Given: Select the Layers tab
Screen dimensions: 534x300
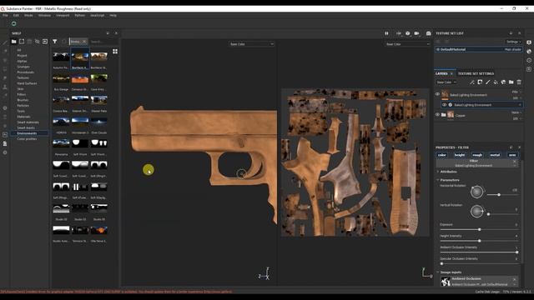Looking at the screenshot, I should coord(441,73).
